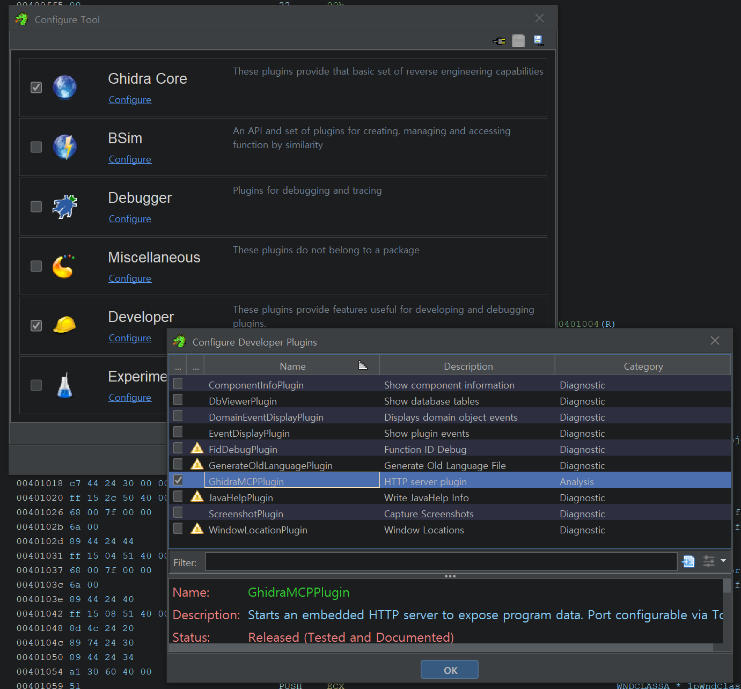
Task: Check the Debugger package checkbox
Action: pos(36,206)
